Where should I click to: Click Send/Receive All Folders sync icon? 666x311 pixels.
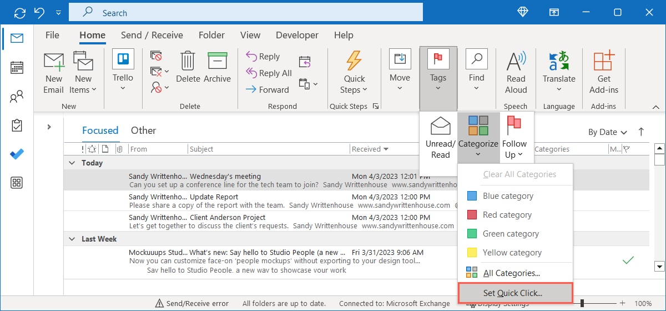[x=19, y=12]
